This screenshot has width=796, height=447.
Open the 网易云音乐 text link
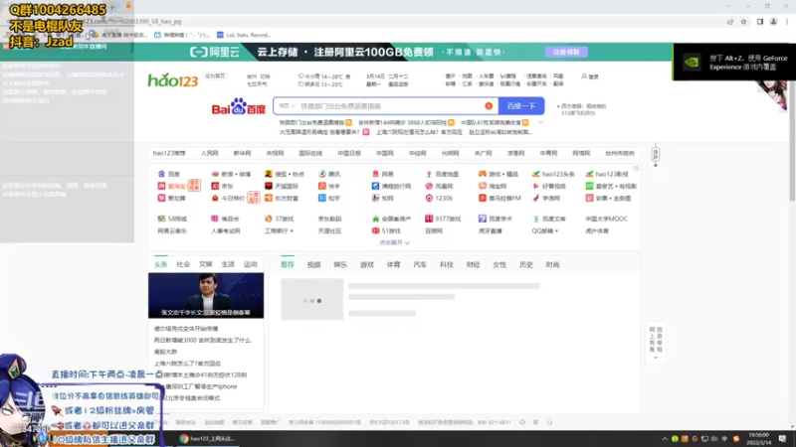point(172,231)
